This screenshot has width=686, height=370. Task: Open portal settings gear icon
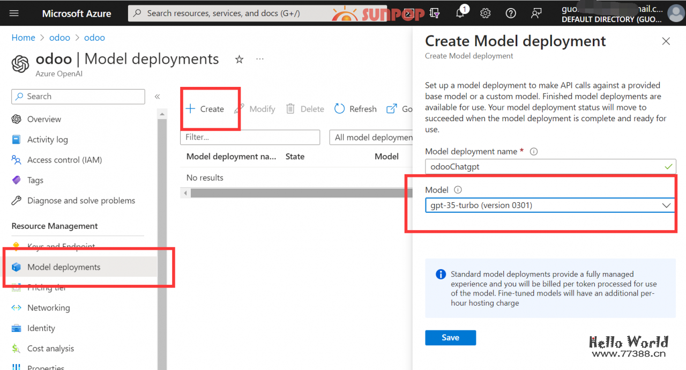(486, 13)
